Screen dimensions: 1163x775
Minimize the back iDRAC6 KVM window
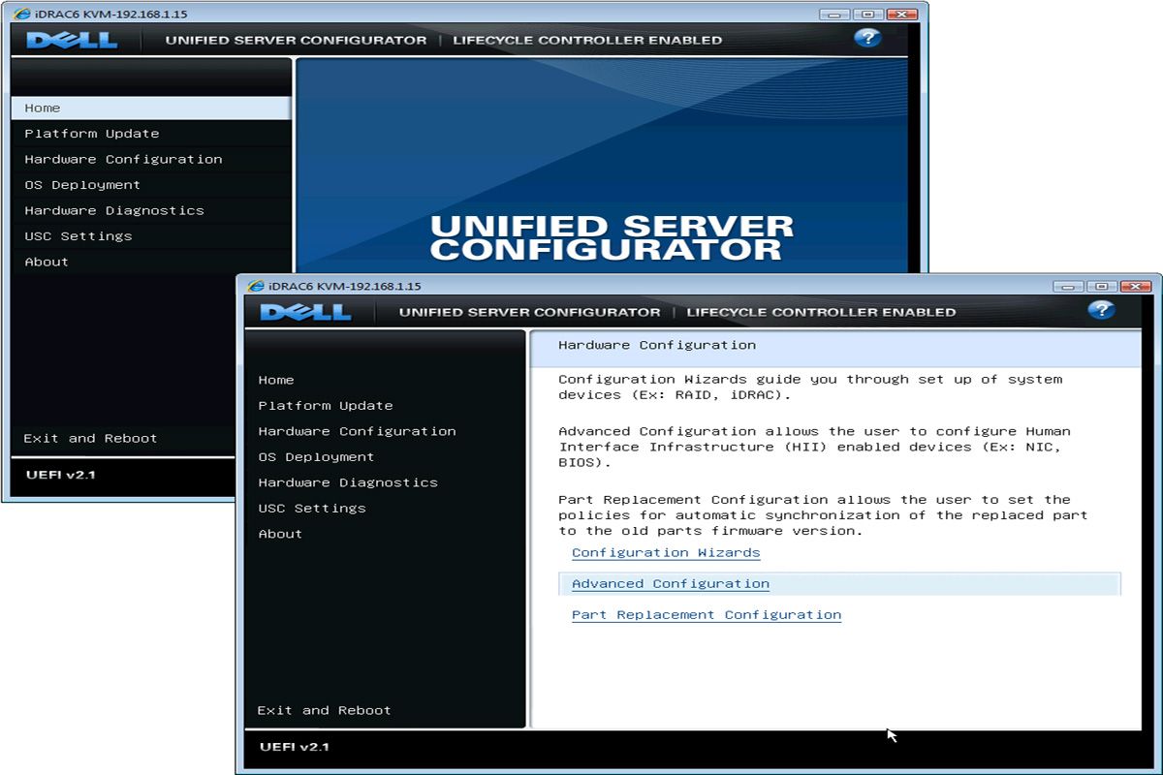pyautogui.click(x=833, y=14)
